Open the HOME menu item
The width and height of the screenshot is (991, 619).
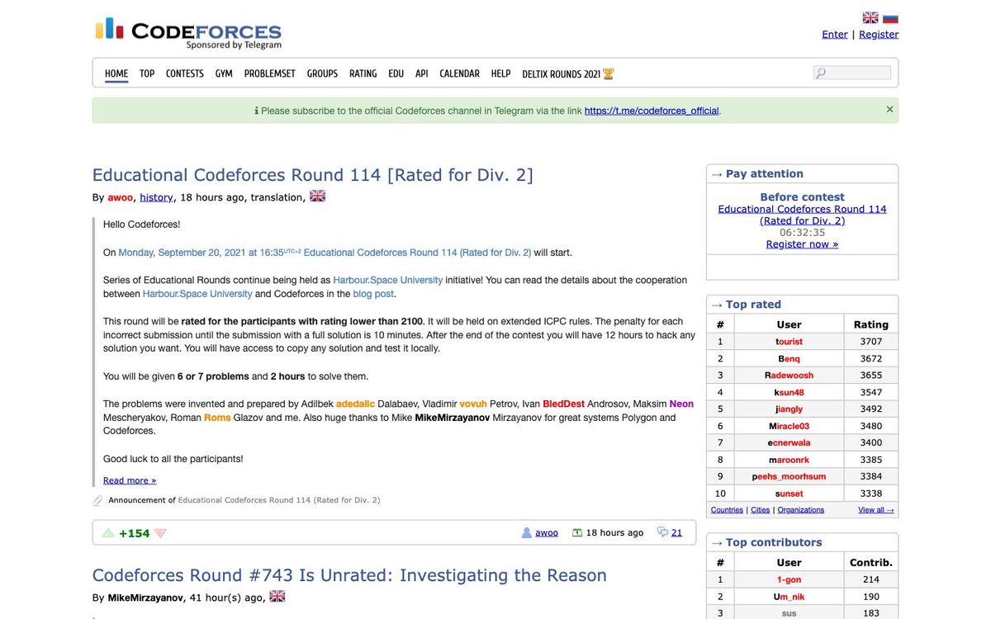[x=116, y=73]
